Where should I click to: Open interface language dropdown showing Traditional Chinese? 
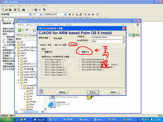pos(124,37)
